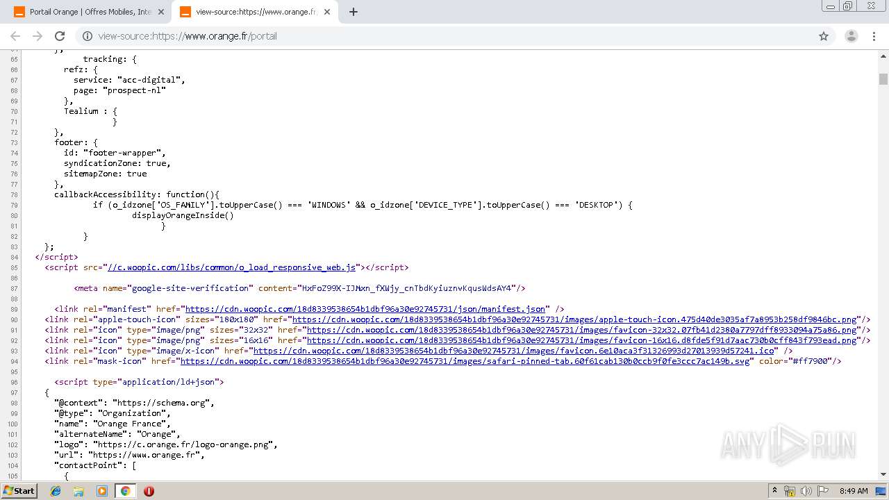Click the '"alternateName": "Orange"' line

[x=117, y=434]
